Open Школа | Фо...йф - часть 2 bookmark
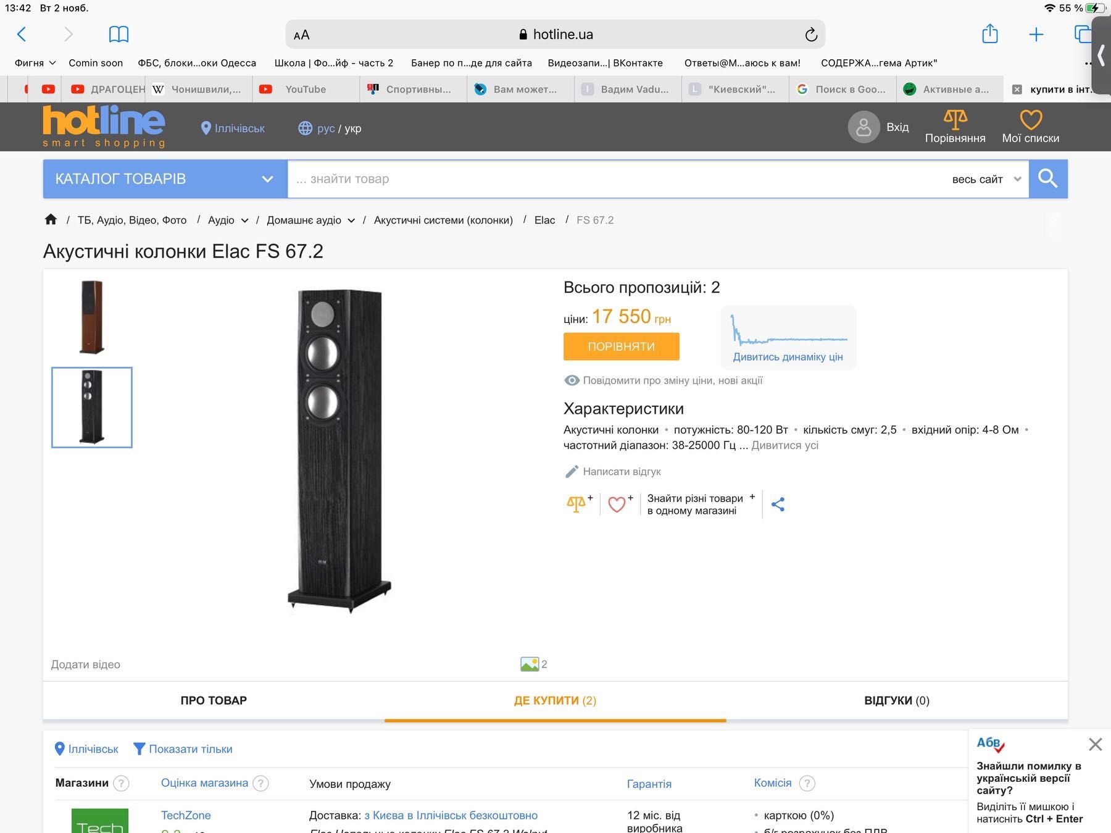 [334, 63]
